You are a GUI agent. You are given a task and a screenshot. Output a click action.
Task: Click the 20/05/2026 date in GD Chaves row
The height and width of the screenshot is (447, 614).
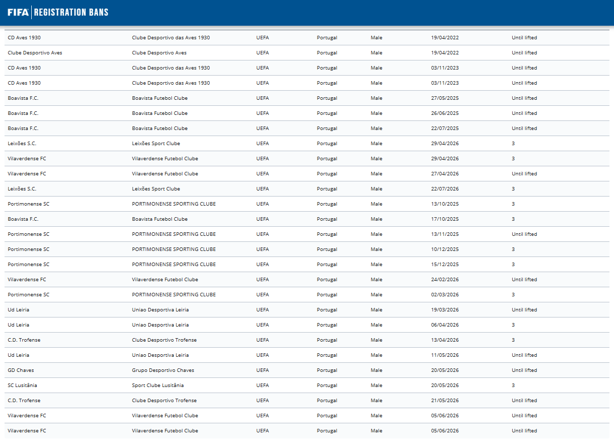[445, 370]
